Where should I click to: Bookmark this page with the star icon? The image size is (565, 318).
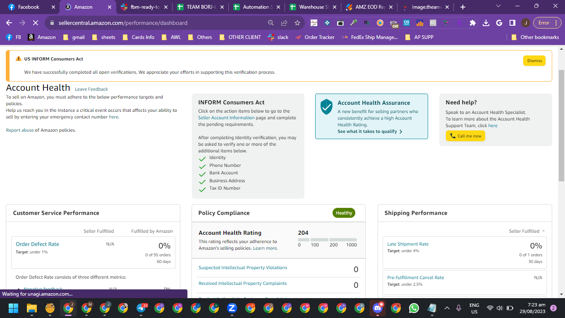297,23
